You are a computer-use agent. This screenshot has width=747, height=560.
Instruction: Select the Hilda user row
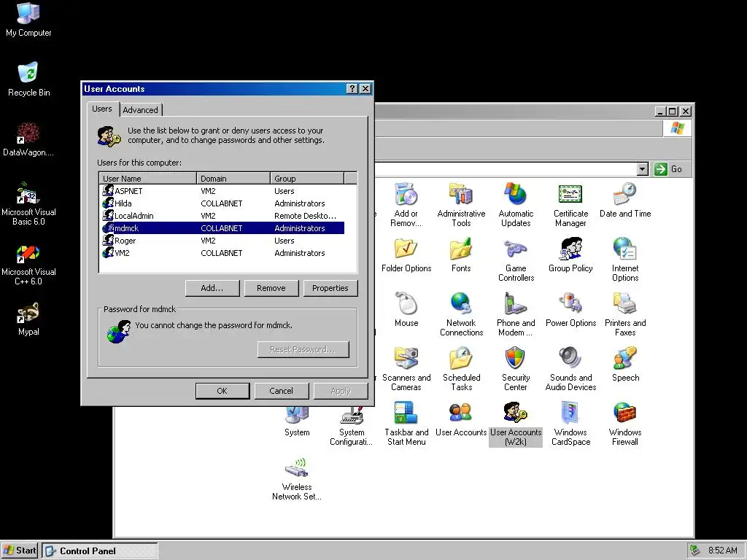click(x=223, y=203)
